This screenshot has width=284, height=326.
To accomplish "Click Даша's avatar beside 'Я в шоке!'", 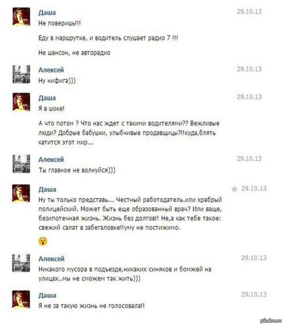I will 21,102.
